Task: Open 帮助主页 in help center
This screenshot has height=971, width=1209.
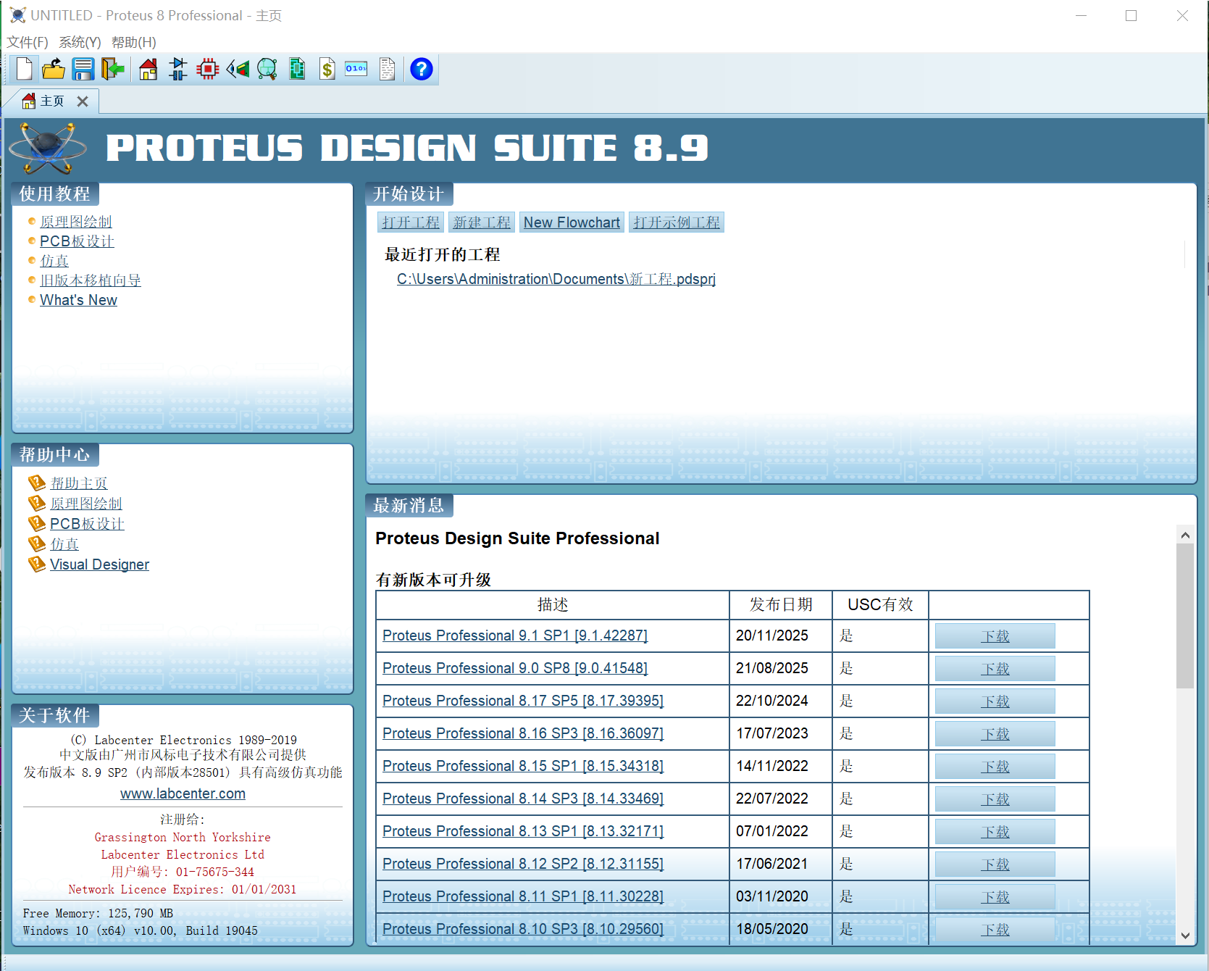Action: tap(79, 483)
